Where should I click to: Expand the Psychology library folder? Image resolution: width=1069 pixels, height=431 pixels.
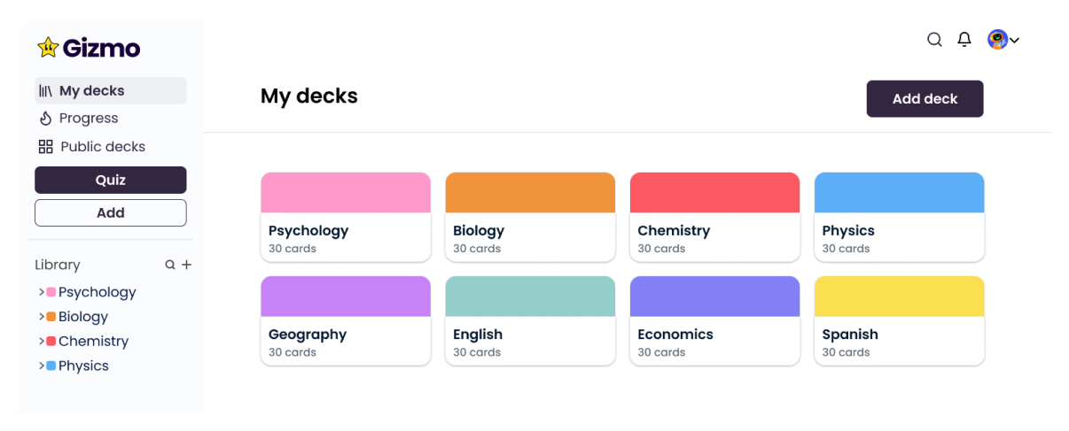[x=41, y=292]
